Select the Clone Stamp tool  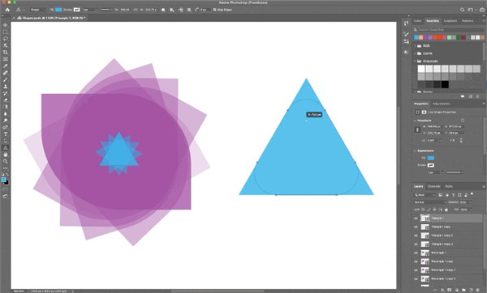pyautogui.click(x=6, y=87)
